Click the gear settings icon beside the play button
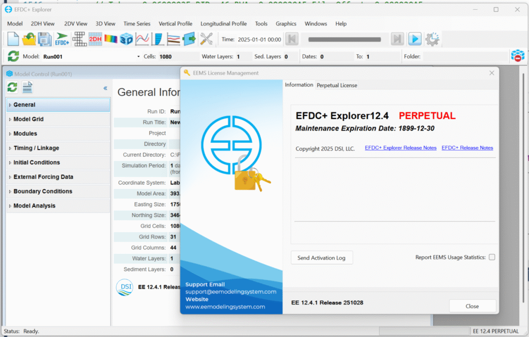529x337 pixels. click(x=432, y=39)
